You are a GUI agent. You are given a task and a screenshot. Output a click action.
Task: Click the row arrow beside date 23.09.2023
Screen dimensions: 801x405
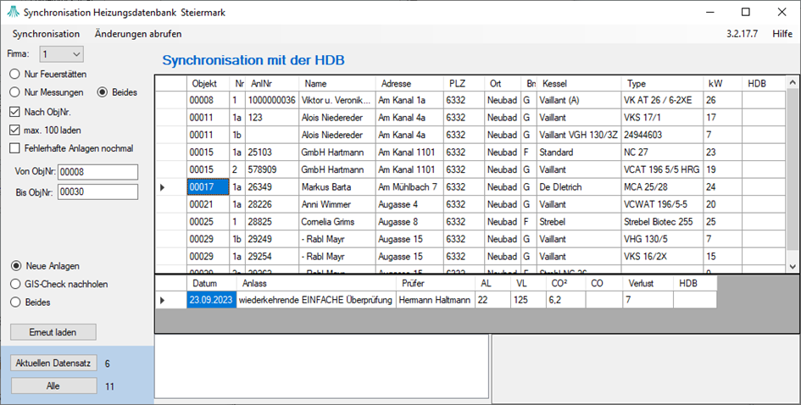pos(163,300)
